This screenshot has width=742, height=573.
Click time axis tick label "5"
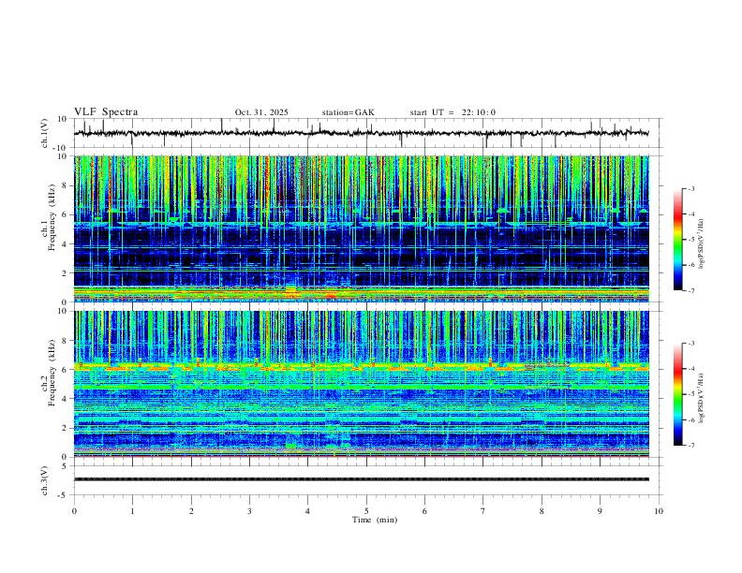tap(366, 511)
